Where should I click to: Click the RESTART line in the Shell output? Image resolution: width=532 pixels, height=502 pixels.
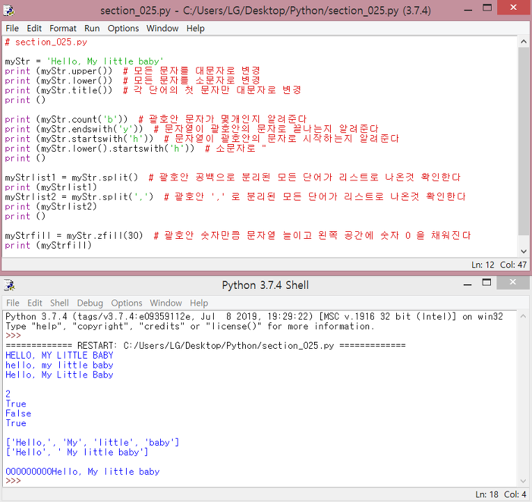[x=205, y=345]
